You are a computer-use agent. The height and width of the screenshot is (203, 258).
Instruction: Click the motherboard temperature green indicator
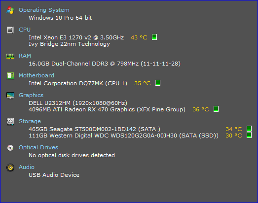(158, 83)
